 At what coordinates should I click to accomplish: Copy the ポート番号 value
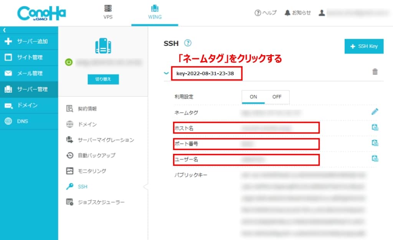pos(375,143)
